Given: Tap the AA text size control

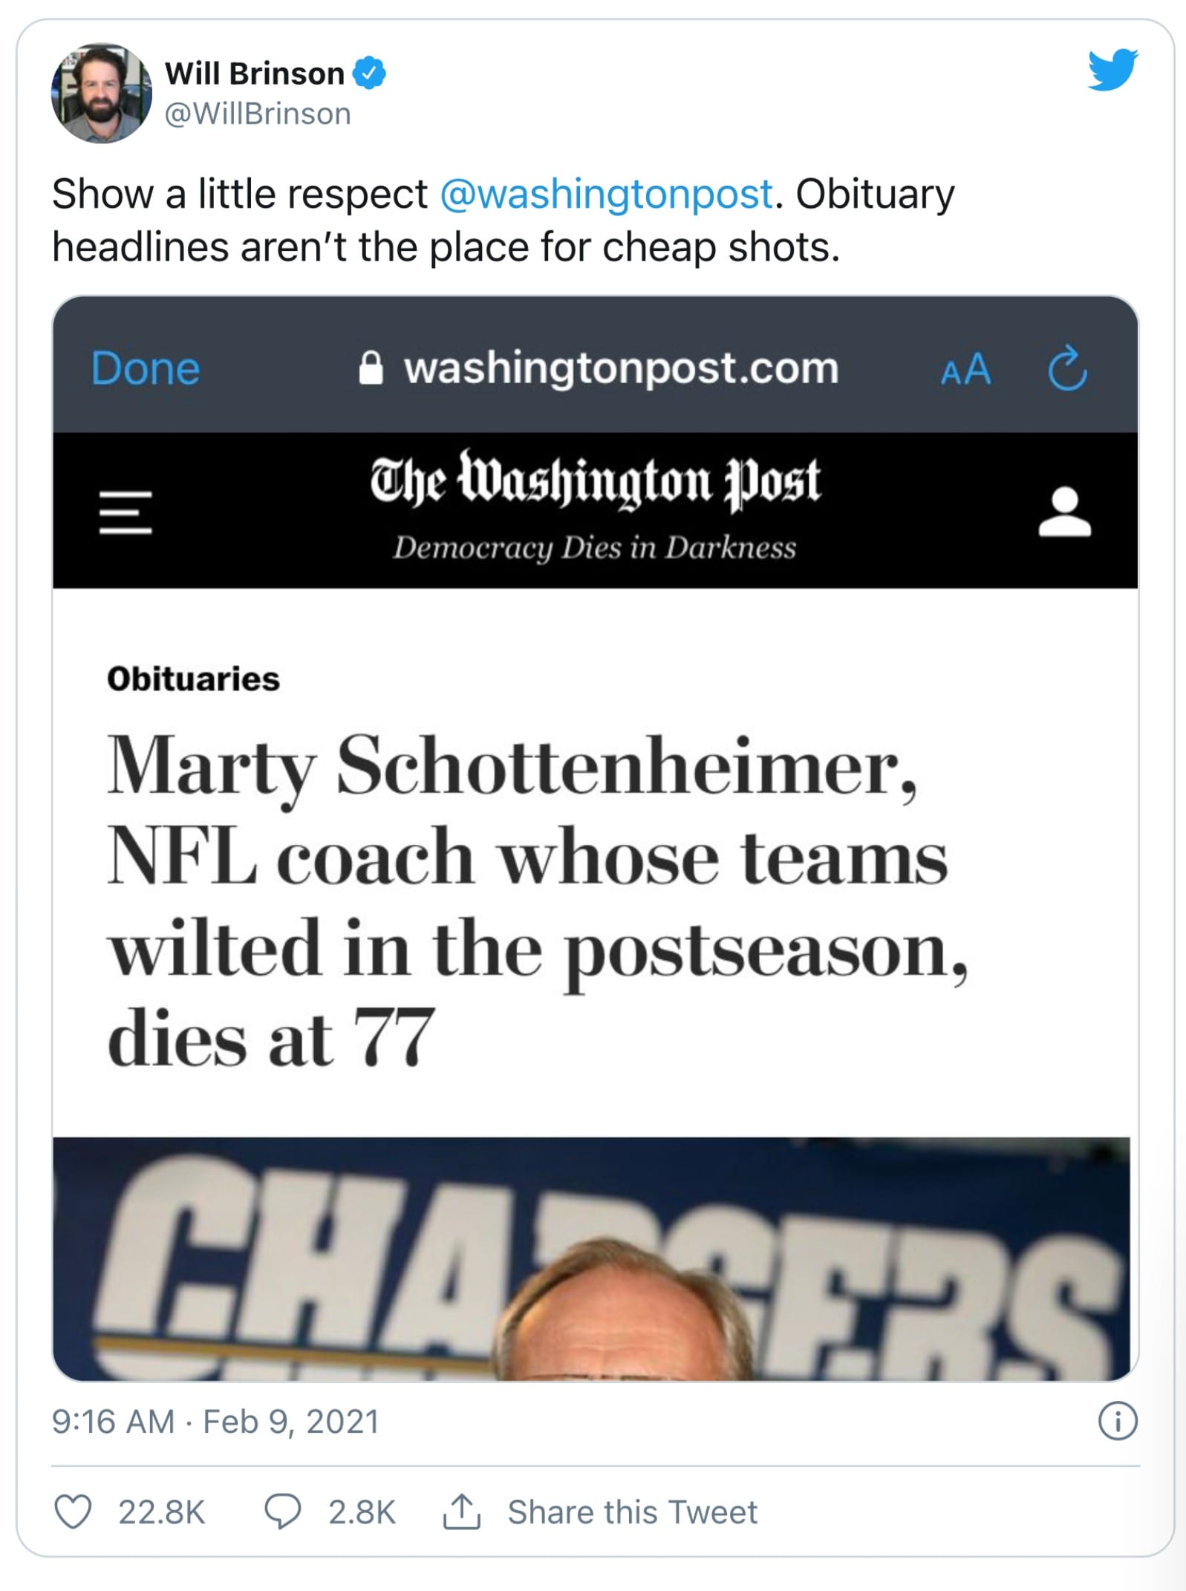Looking at the screenshot, I should point(965,369).
